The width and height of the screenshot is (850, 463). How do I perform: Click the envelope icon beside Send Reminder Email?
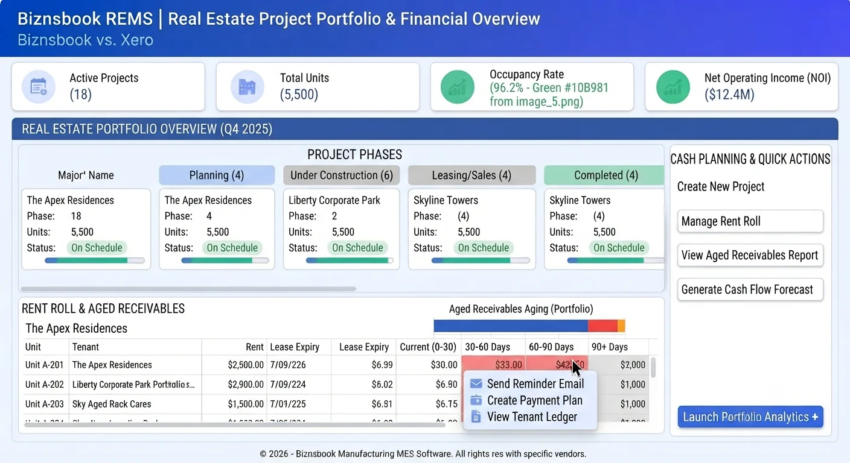(476, 384)
